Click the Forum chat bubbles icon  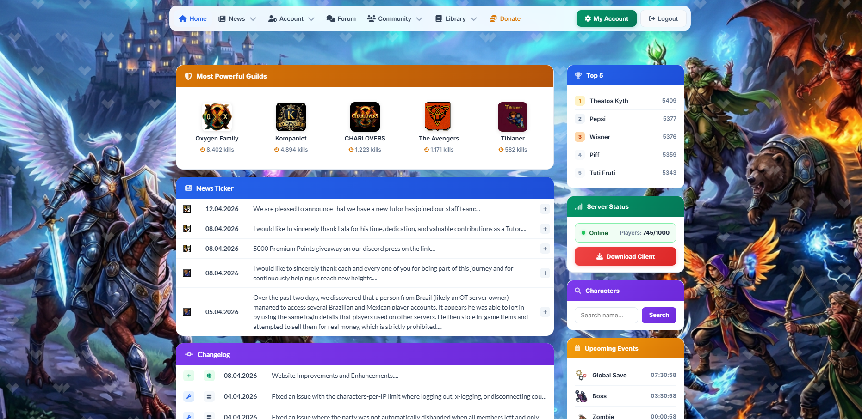pyautogui.click(x=331, y=19)
